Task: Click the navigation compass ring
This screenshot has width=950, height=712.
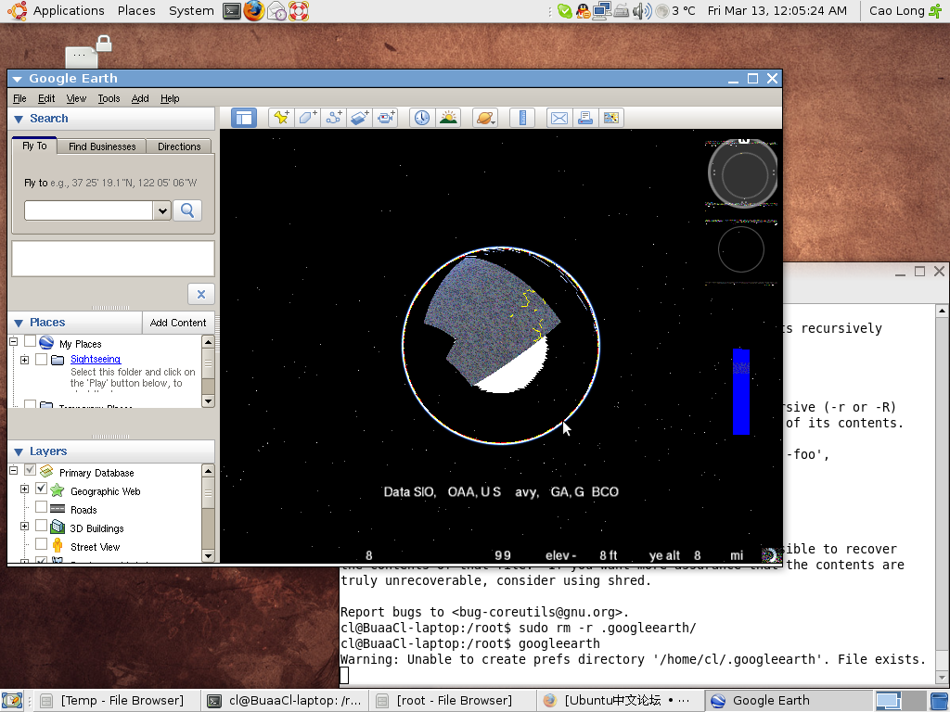Action: [x=742, y=172]
